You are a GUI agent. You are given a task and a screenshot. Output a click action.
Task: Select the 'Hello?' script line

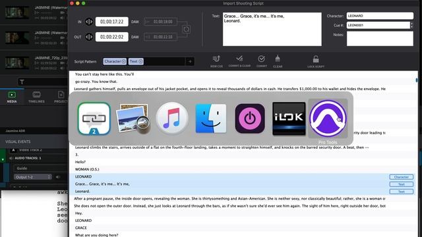coord(80,162)
